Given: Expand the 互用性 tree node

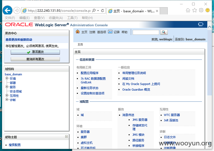Looking at the screenshot, I should click(7, 95).
